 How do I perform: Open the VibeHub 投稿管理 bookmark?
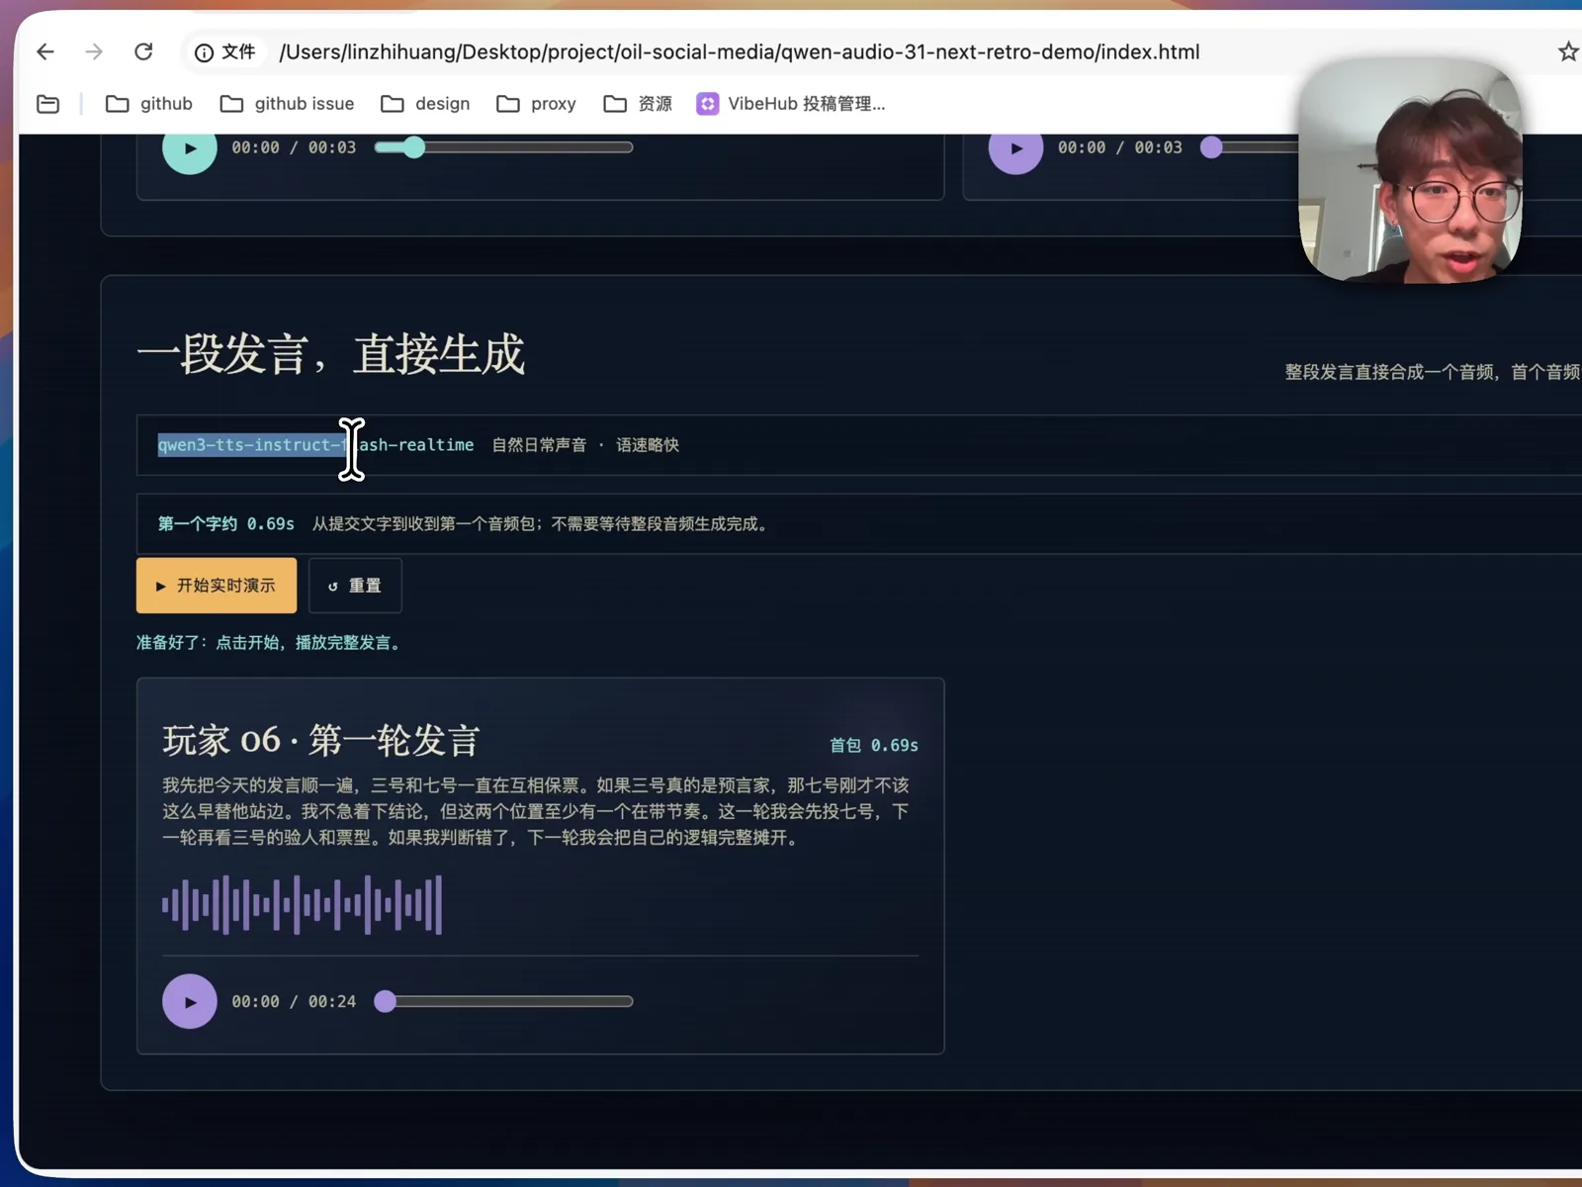(791, 104)
